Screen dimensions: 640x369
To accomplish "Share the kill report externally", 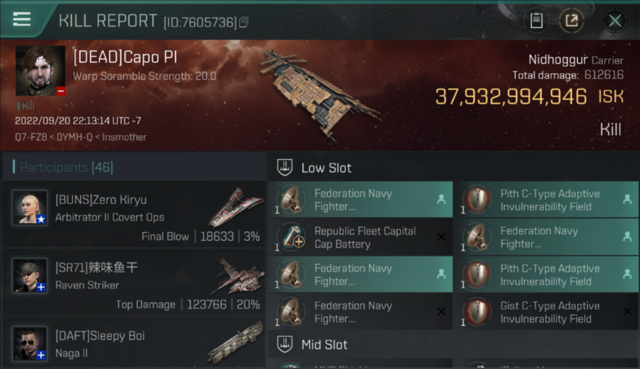I will pyautogui.click(x=571, y=21).
